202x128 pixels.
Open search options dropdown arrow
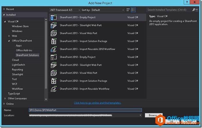[197, 10]
